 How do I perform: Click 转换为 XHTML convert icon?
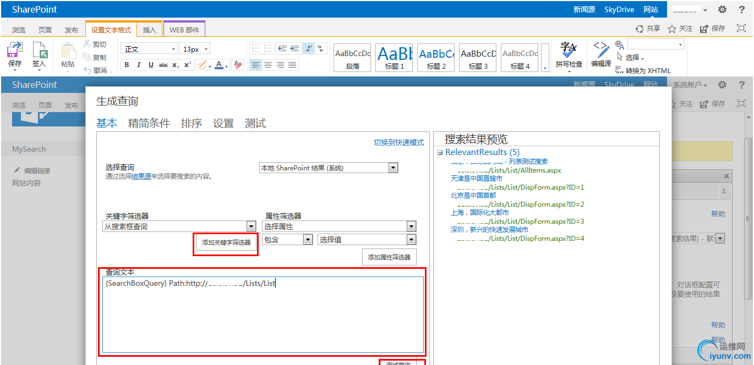(620, 70)
